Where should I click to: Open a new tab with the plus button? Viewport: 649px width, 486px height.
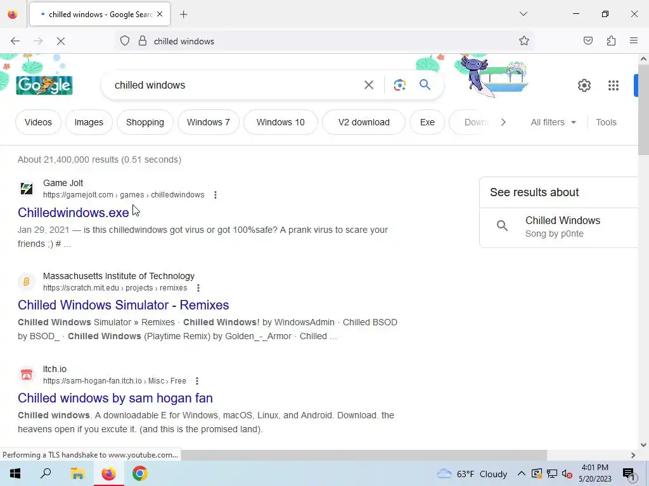(x=183, y=15)
